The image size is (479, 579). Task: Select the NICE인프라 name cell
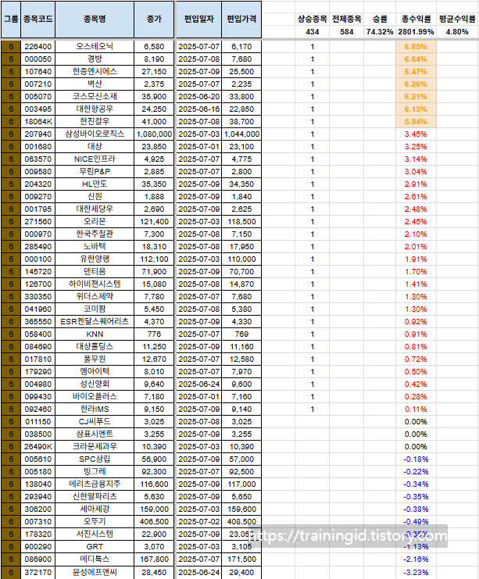point(95,159)
